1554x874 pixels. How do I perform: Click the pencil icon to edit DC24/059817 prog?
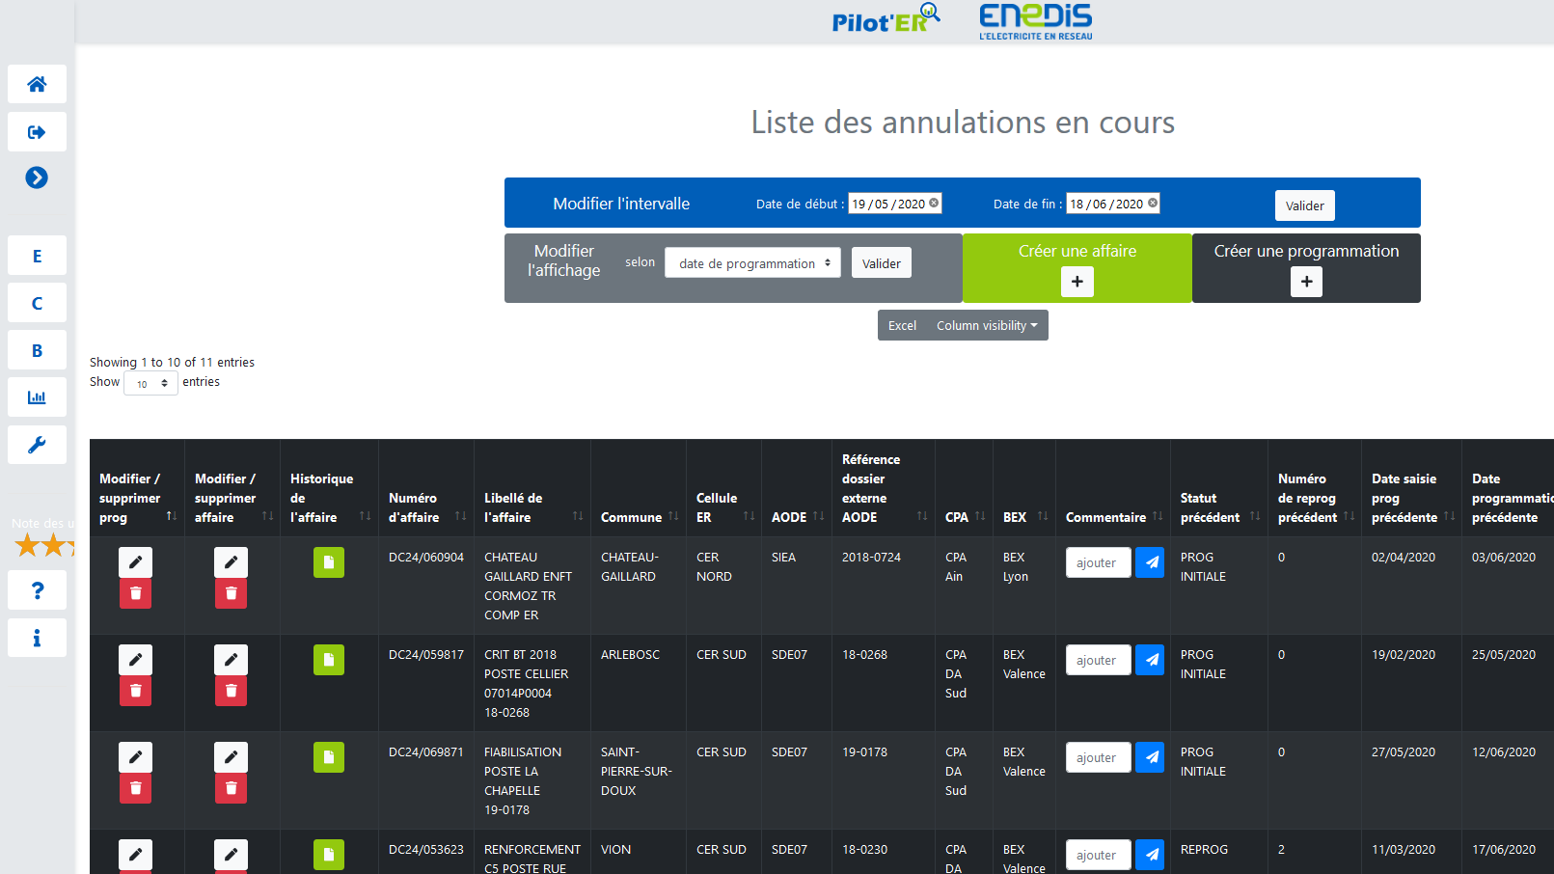[x=135, y=659]
